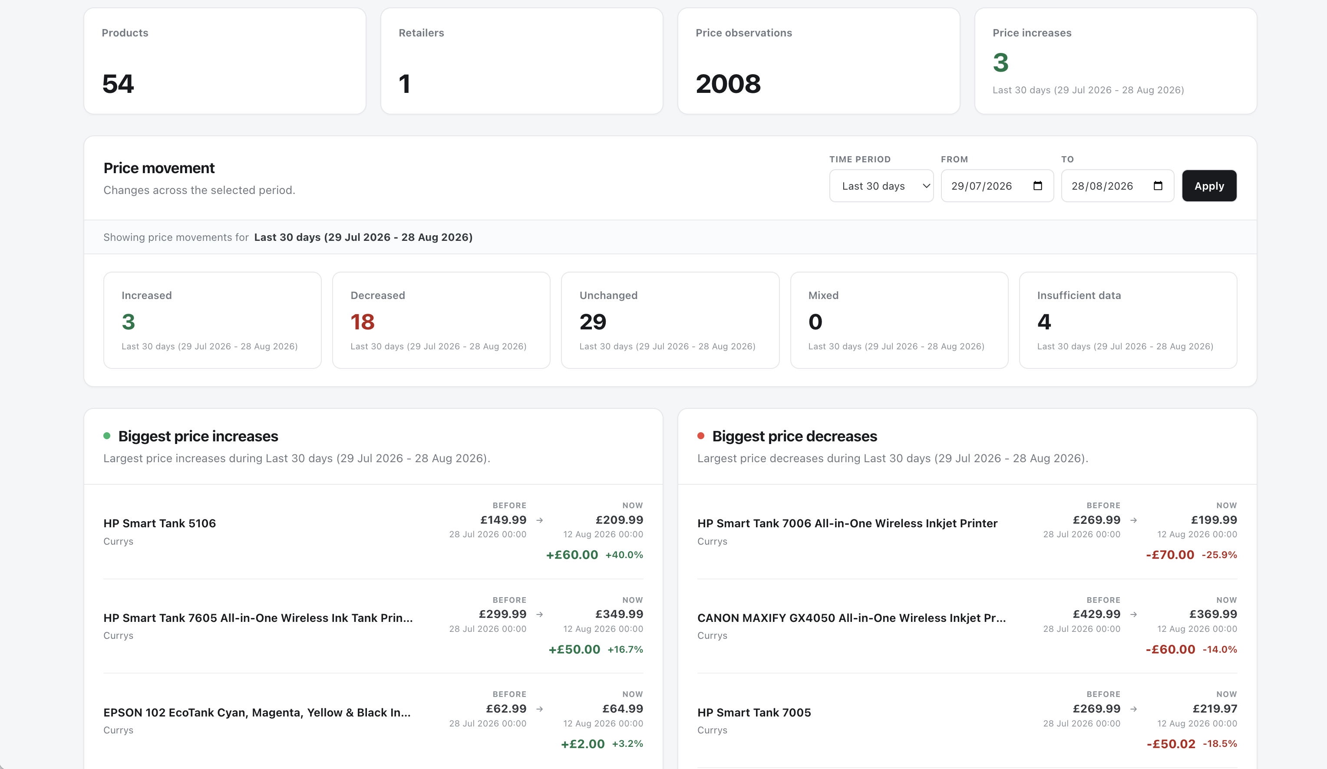Click the +£2.00 price change value
This screenshot has height=769, width=1327.
pyautogui.click(x=583, y=744)
